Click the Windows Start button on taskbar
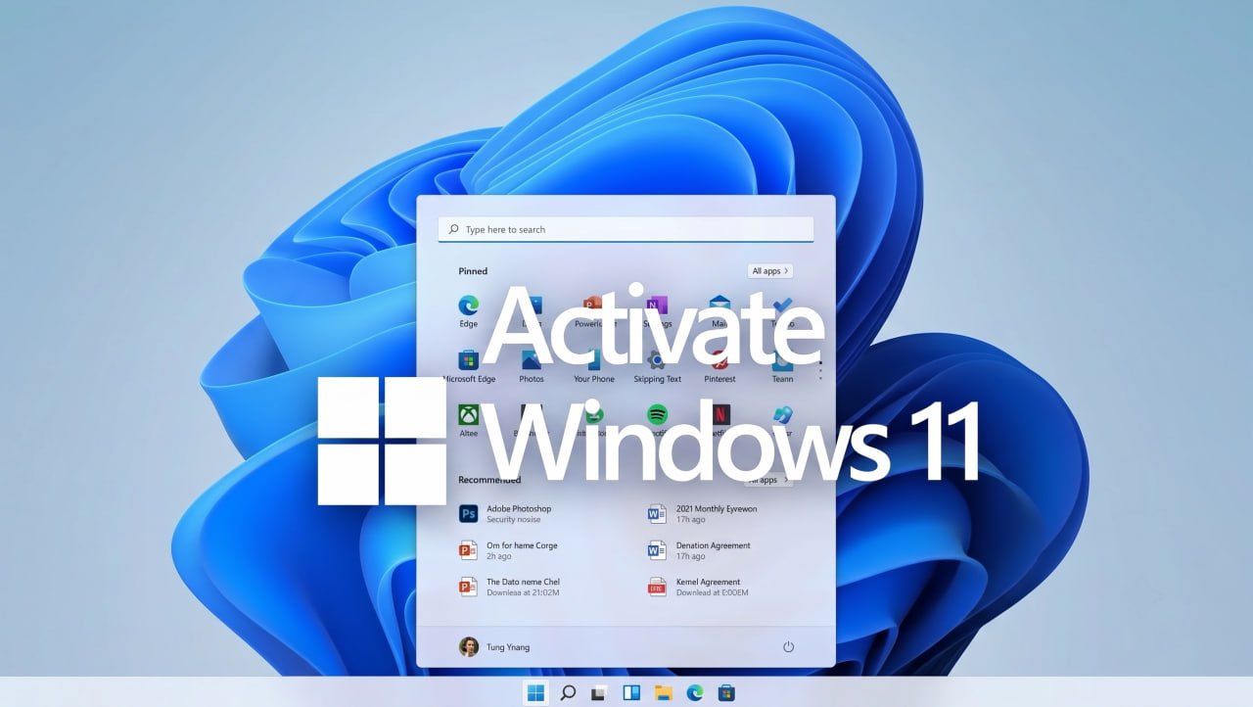 click(536, 693)
